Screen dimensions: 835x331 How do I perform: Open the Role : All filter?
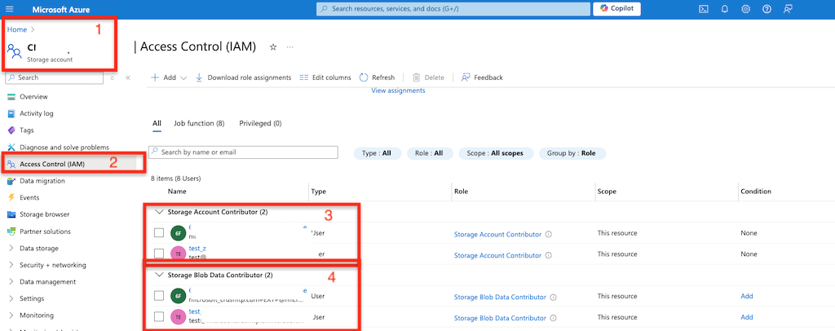(430, 153)
